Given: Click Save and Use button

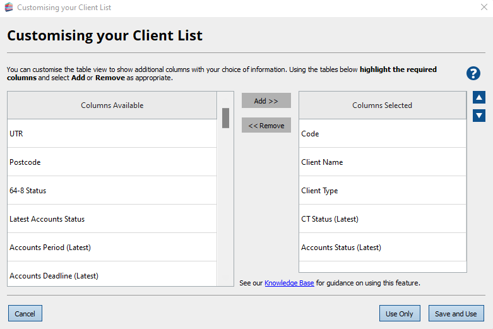Looking at the screenshot, I should point(456,314).
